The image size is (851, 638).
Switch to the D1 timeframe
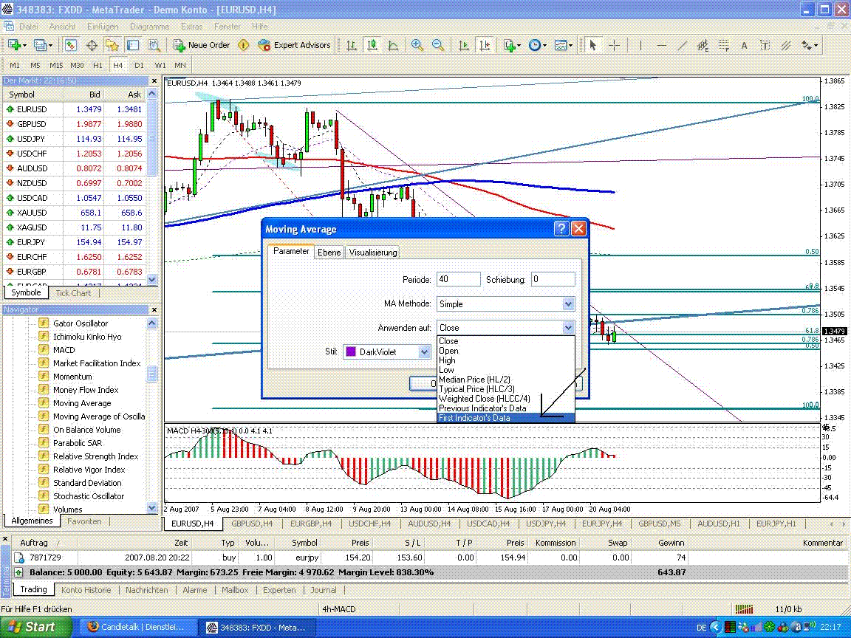point(139,65)
